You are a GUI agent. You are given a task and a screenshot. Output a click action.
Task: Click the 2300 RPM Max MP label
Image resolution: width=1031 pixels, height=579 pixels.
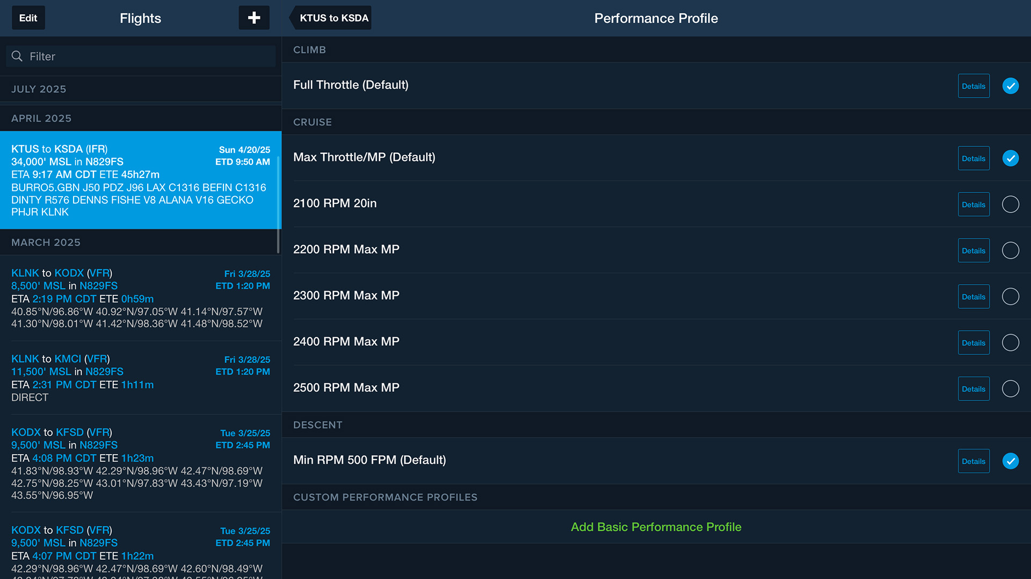click(x=346, y=295)
